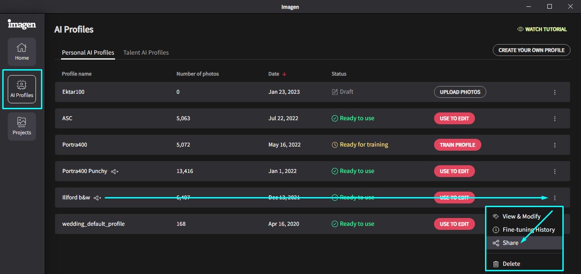This screenshot has width=581, height=274.
Task: Click the Imagen logo
Action: coord(22,24)
